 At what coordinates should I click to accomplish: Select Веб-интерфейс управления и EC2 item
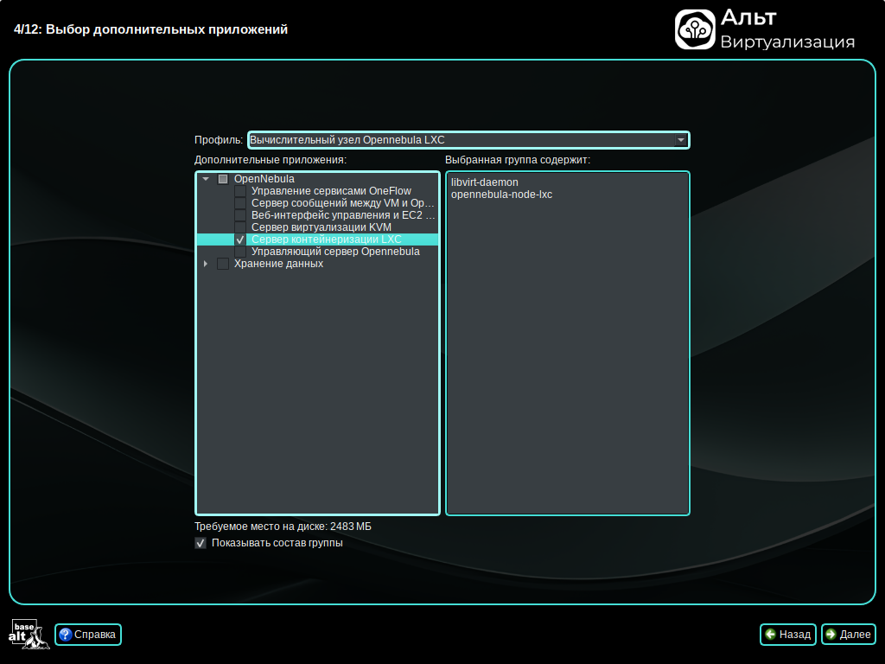[343, 215]
